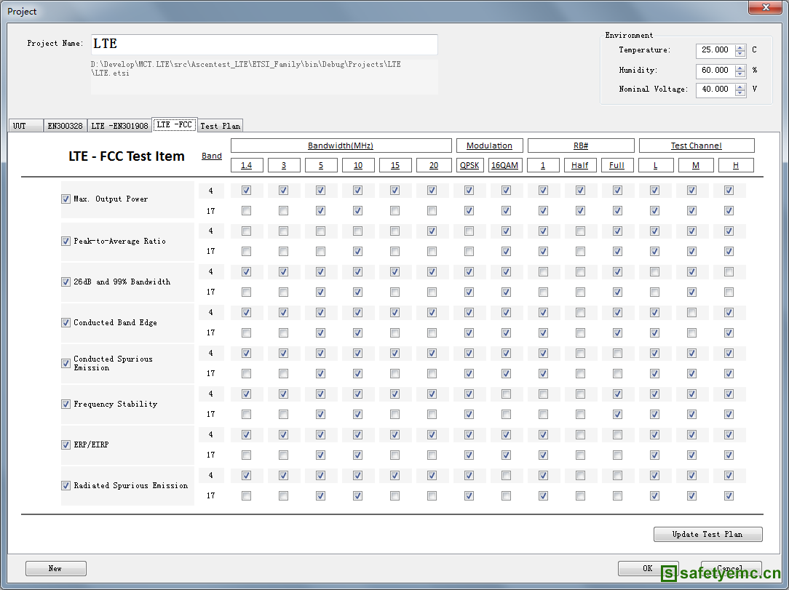
Task: Select the H test channel header
Action: click(736, 165)
